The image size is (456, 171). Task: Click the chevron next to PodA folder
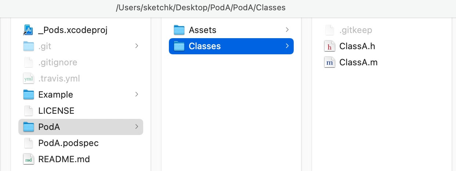137,127
